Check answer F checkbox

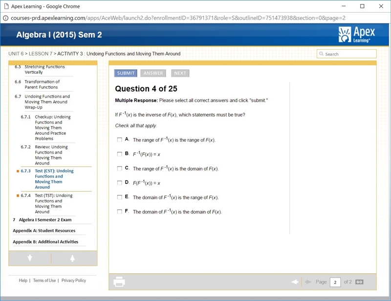click(119, 212)
